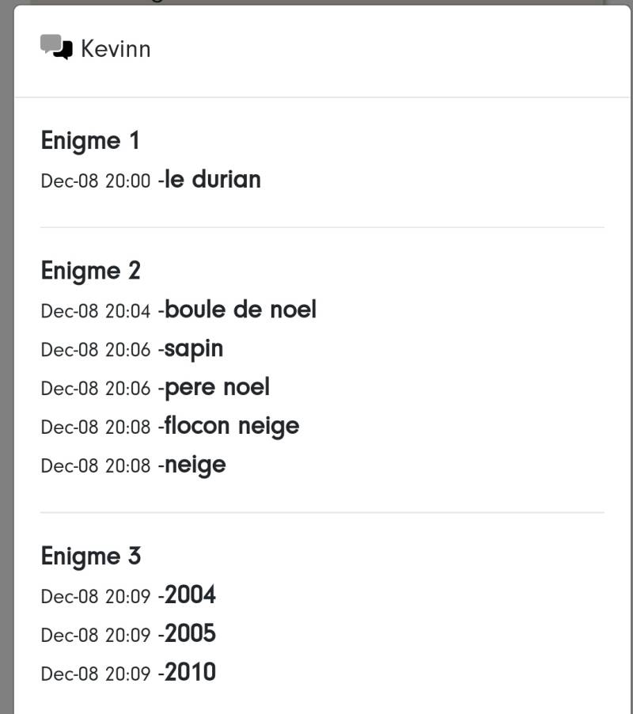
Task: Click the timestamp beside the 2010 answer
Action: pos(95,674)
